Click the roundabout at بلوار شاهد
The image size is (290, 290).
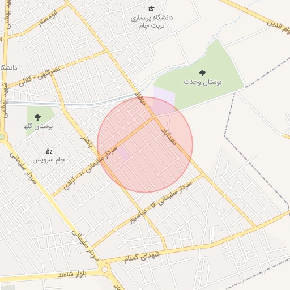click(x=105, y=270)
